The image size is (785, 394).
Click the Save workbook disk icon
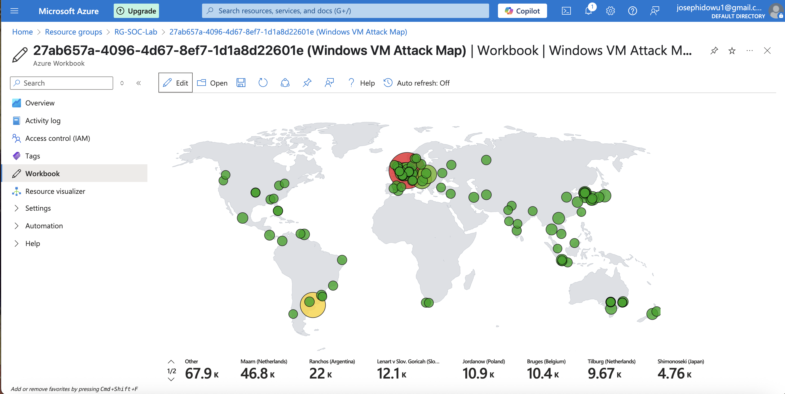pyautogui.click(x=241, y=83)
